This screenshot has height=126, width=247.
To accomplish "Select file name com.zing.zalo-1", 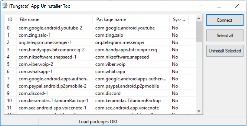I will 34,35.
